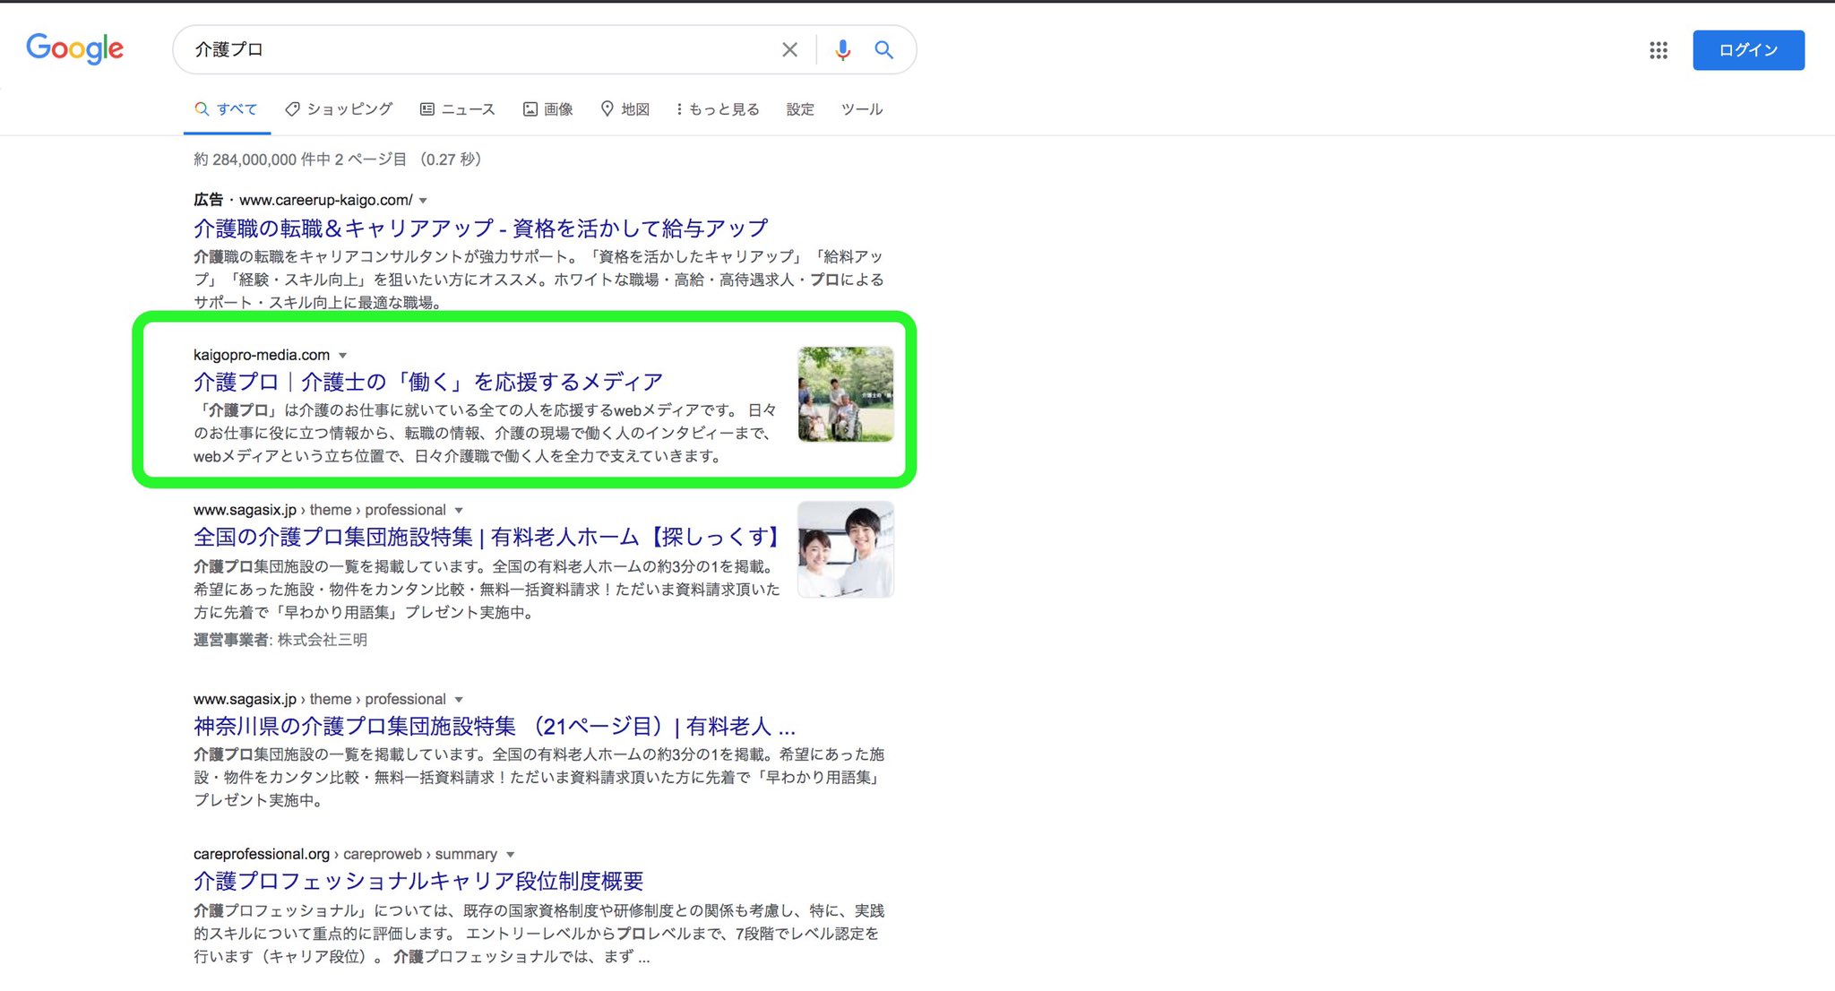Viewport: 1835px width, 991px height.
Task: Open 神奈川県の介護プロ集団施設特集 result link
Action: [x=495, y=727]
